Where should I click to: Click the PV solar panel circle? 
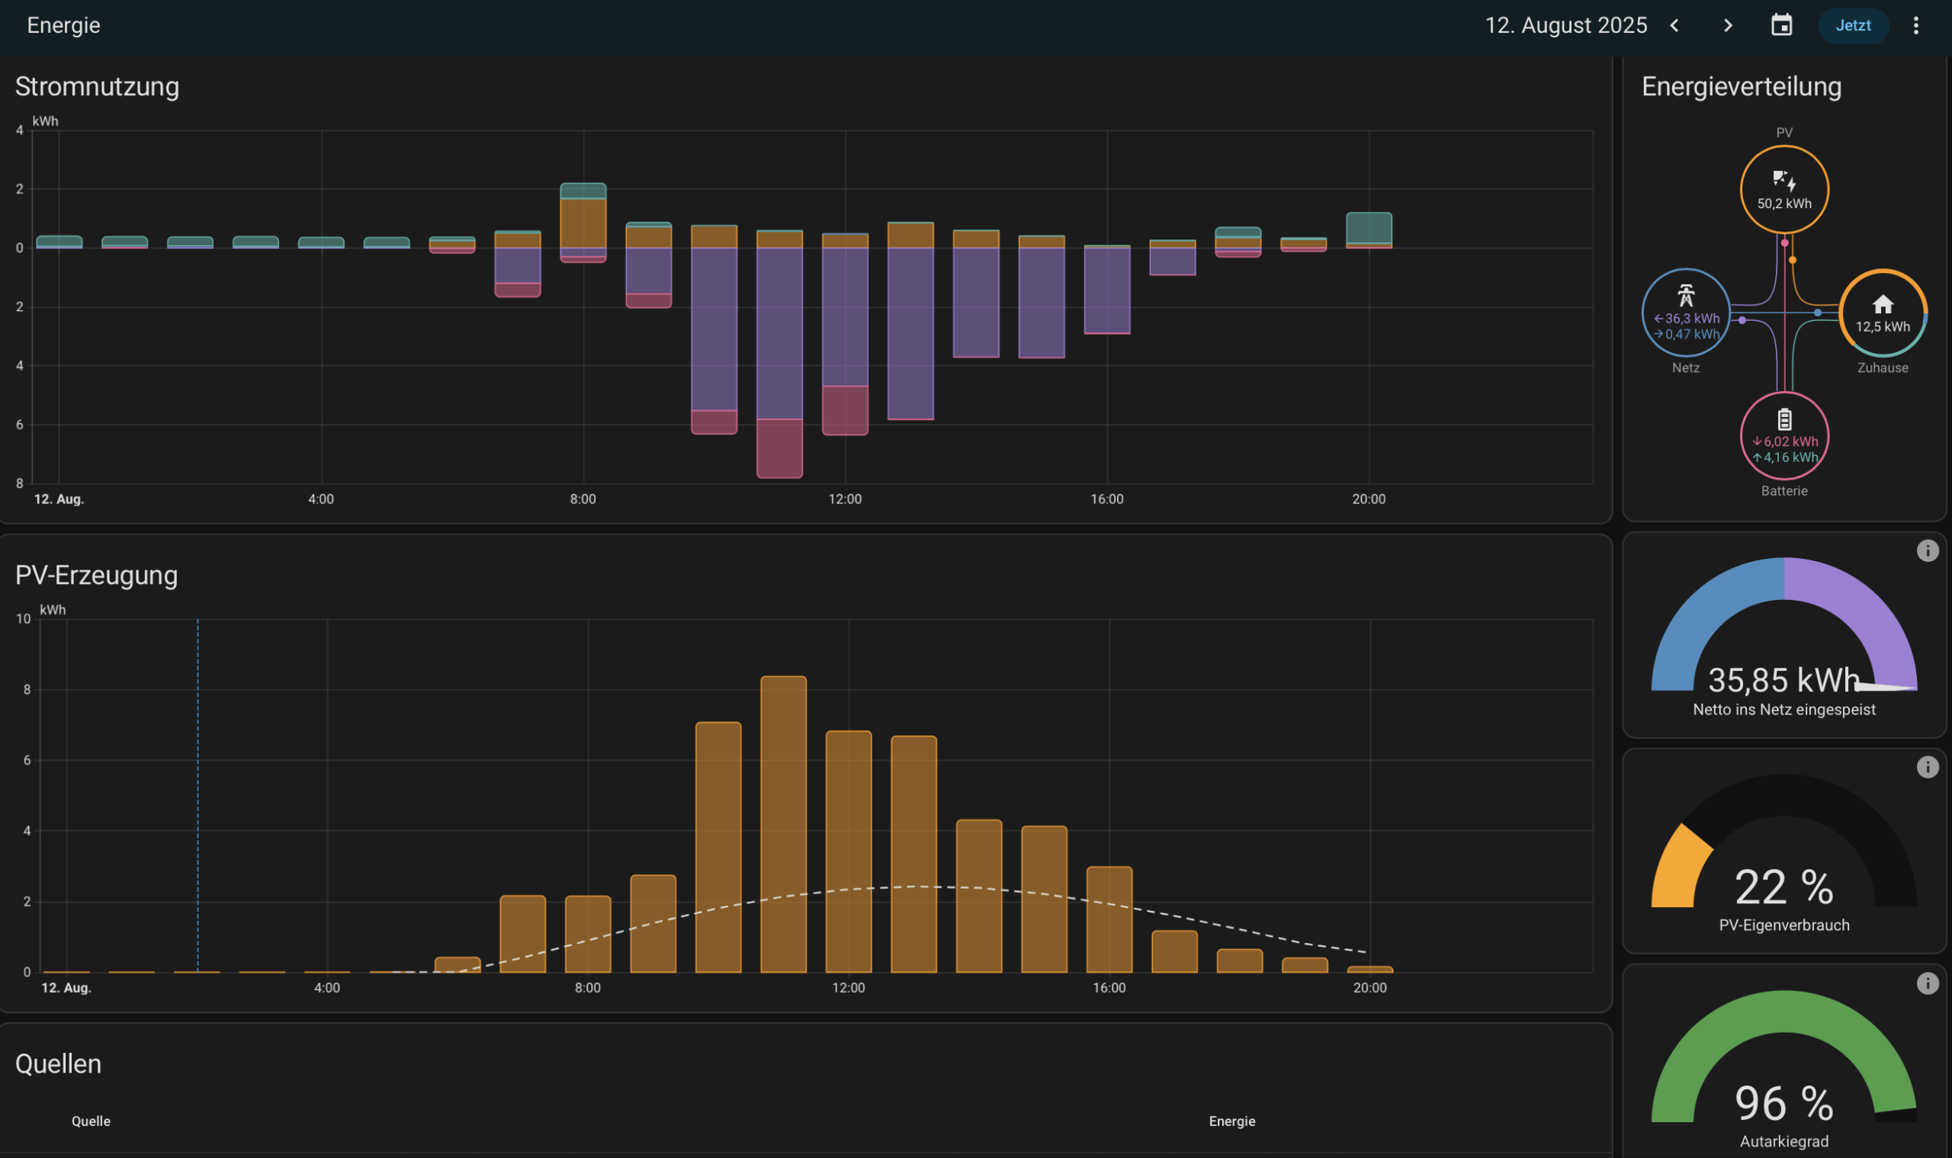pos(1784,190)
